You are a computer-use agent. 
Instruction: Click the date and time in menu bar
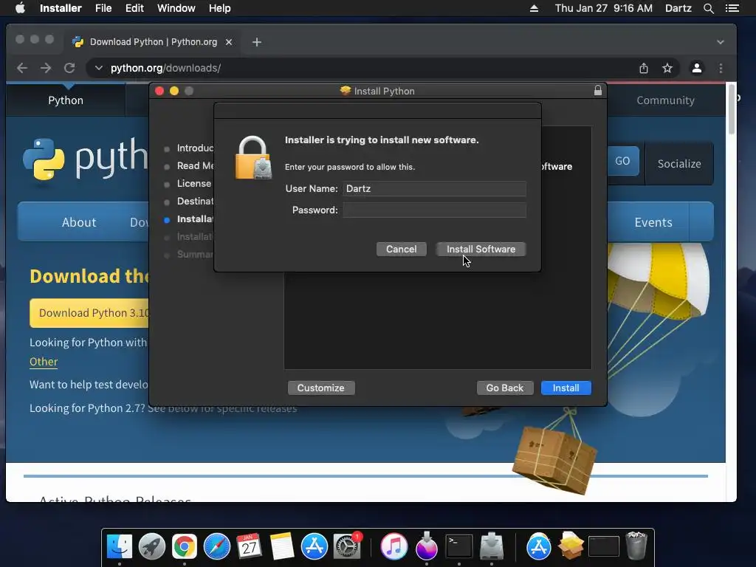(604, 8)
